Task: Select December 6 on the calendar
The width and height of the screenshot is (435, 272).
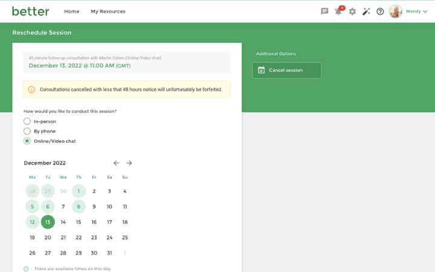Action: pyautogui.click(x=48, y=207)
